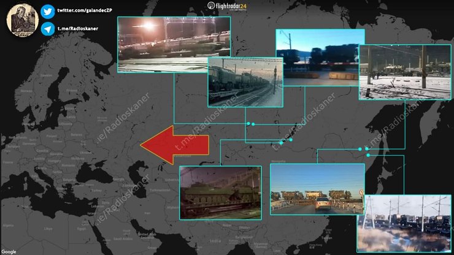
Task: Open the highway convoy photo with the car
Action: point(315,189)
